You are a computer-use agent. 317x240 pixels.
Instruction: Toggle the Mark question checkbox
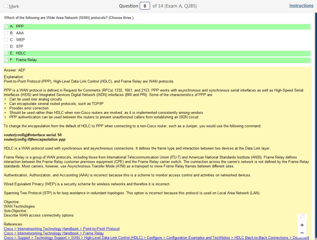pos(6,6)
